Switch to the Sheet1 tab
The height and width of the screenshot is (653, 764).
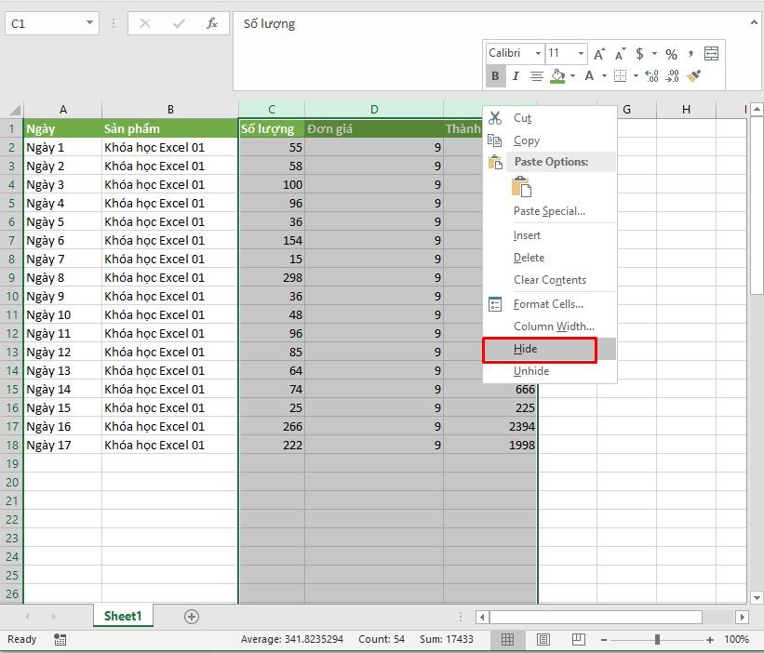[122, 616]
